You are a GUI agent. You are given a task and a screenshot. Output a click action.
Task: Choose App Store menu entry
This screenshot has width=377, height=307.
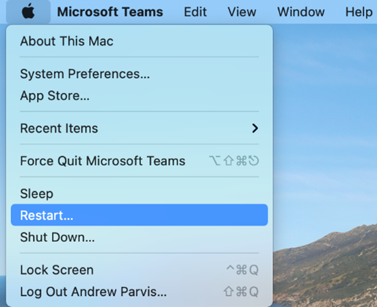pyautogui.click(x=139, y=96)
